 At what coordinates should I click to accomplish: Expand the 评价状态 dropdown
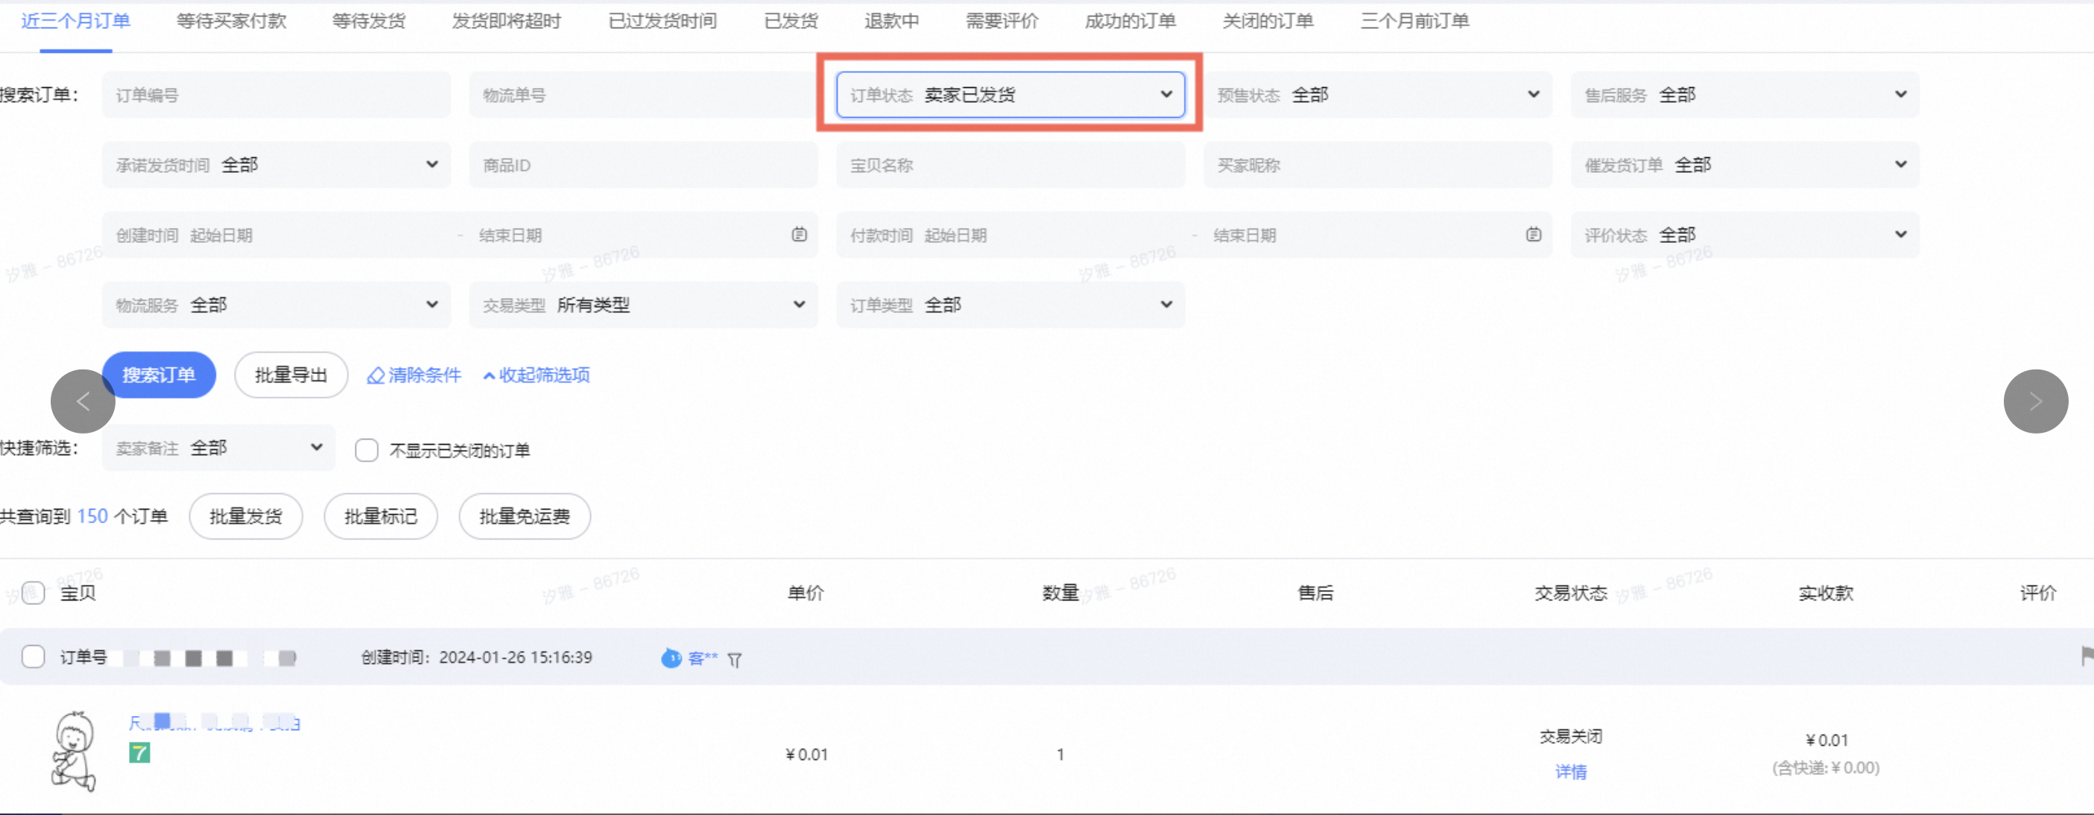[x=1745, y=235]
